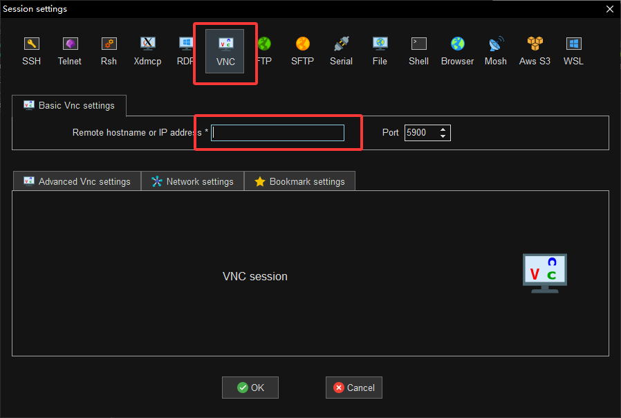Click the "VNC session" description text
This screenshot has height=418, width=621.
tap(255, 276)
